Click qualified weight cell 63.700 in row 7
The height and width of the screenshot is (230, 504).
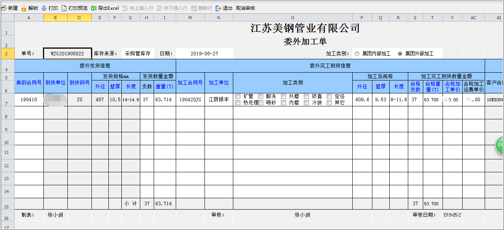tap(433, 100)
